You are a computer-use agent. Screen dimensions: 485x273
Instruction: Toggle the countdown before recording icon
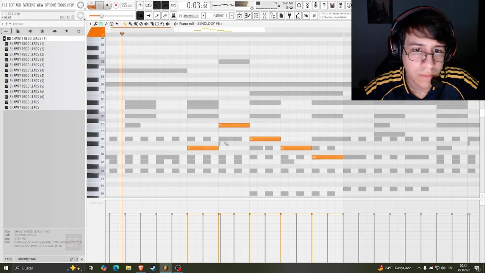(x=157, y=5)
